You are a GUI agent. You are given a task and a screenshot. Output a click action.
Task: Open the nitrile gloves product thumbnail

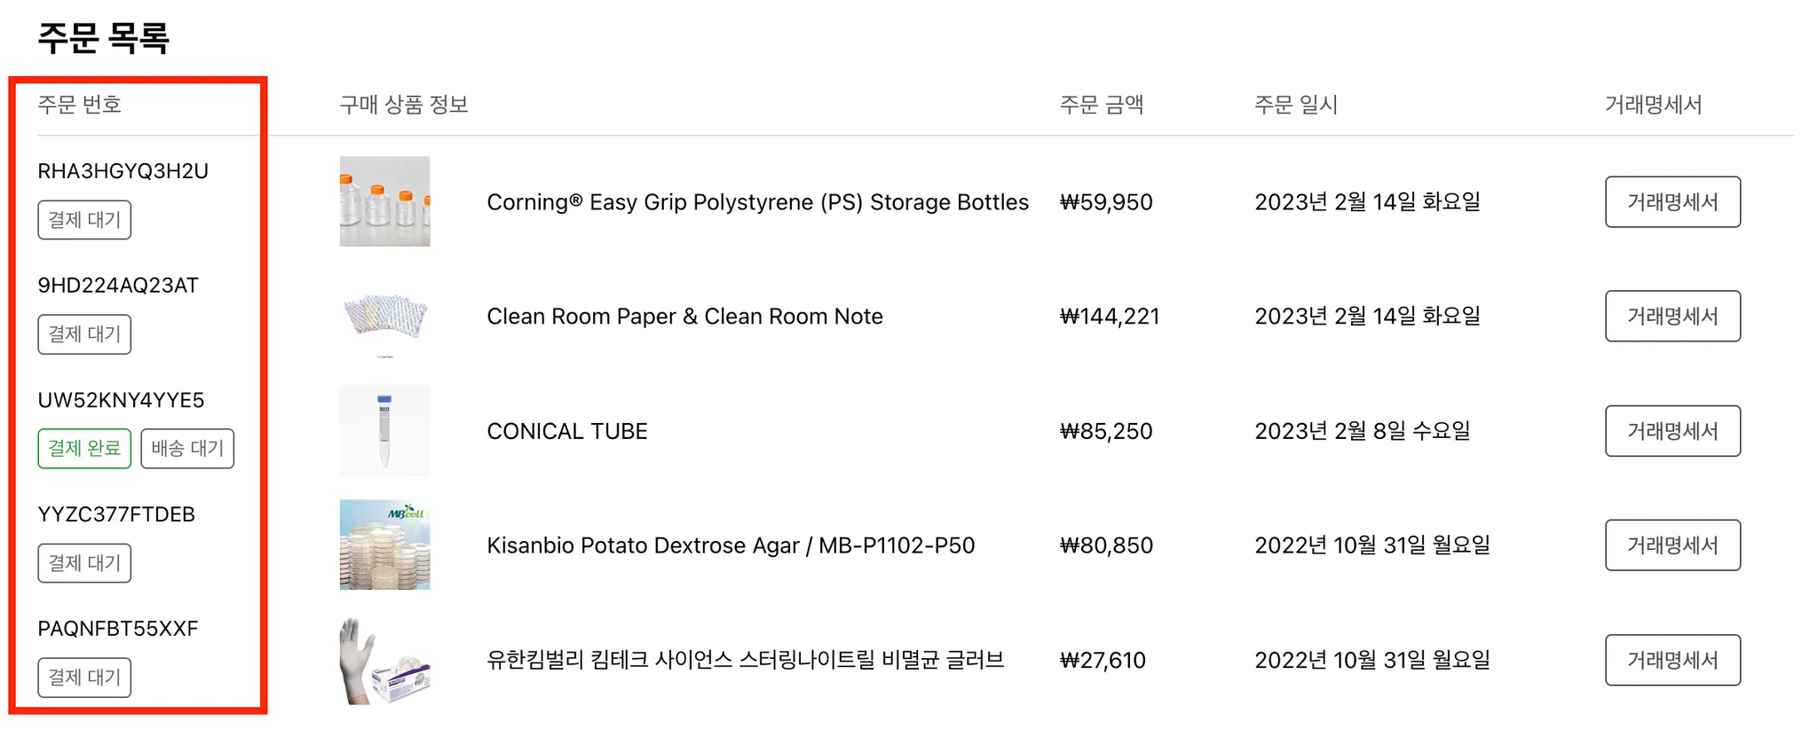pos(384,660)
